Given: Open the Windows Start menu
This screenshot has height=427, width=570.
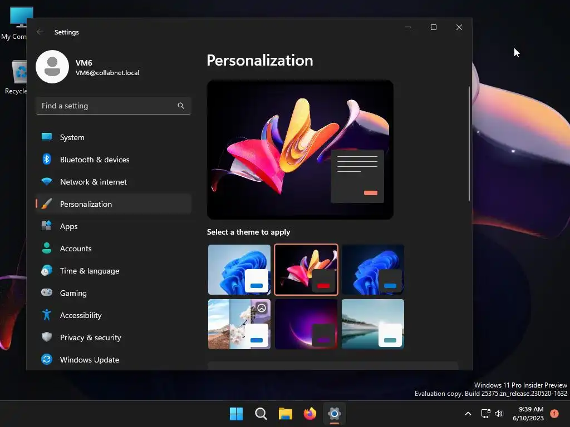Looking at the screenshot, I should [x=236, y=414].
